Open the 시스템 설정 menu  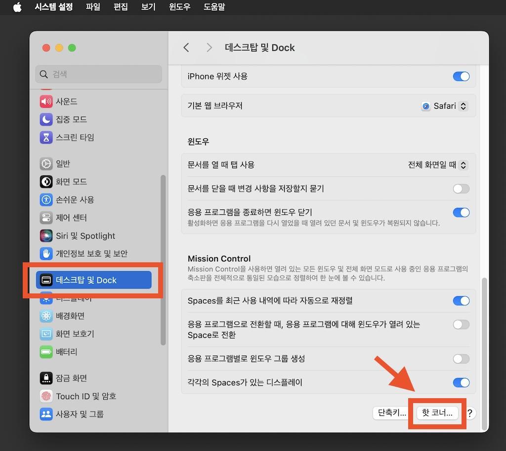53,7
